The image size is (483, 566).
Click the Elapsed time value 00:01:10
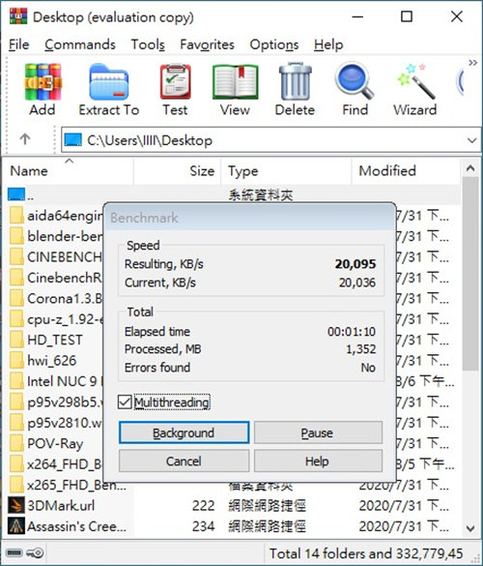tap(352, 331)
